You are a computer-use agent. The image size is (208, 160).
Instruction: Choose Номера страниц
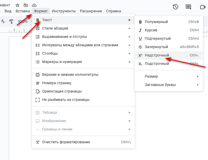[x=83, y=83]
